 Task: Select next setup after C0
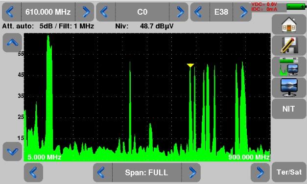pos(179,12)
